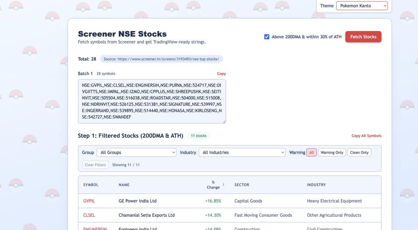Copy All Symbols of filtered stocks

coord(366,136)
